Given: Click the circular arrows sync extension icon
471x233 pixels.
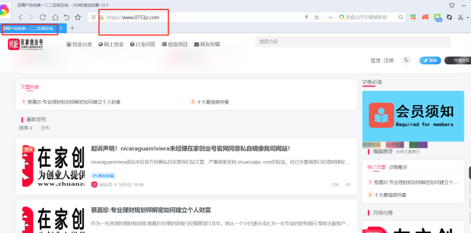Looking at the screenshot, I should coord(449,17).
